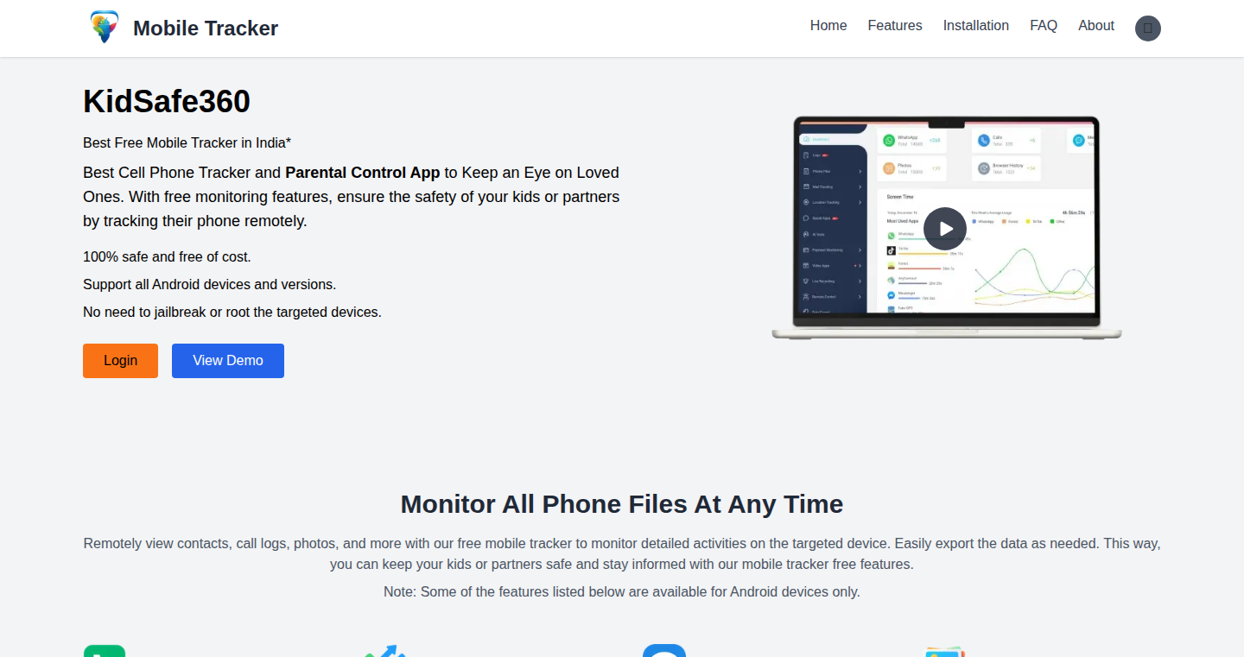The image size is (1244, 657).
Task: Click the blue Calls phone icon in the preview
Action: pyautogui.click(x=984, y=140)
